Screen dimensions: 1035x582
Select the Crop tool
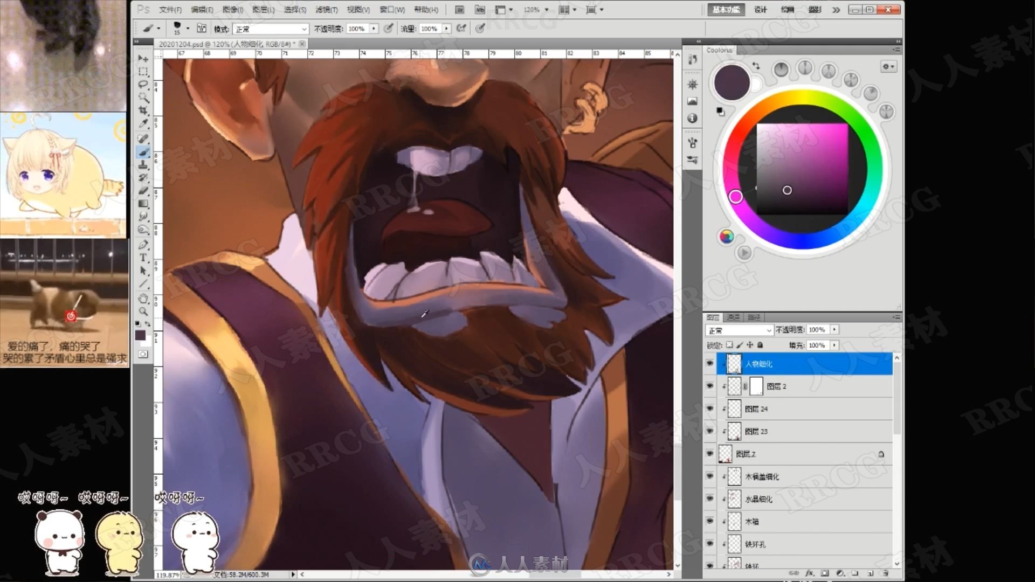coord(143,110)
